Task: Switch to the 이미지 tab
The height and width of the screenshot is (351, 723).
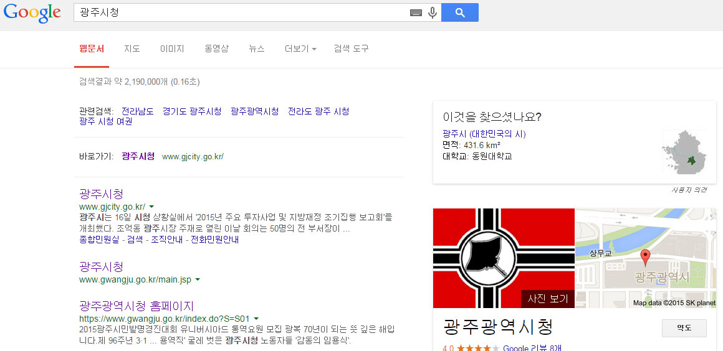Action: 172,49
